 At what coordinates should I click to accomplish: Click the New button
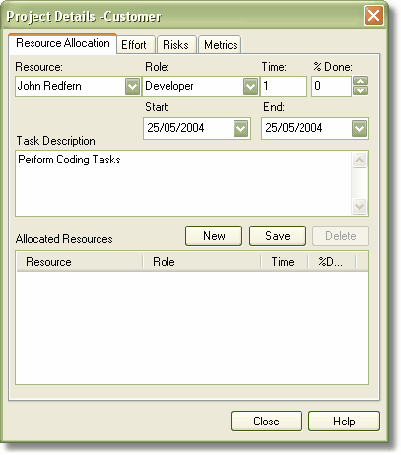click(x=214, y=235)
